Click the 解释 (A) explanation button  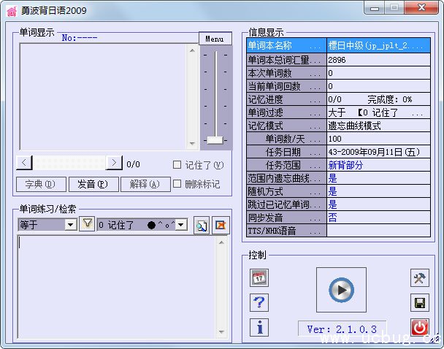point(145,184)
